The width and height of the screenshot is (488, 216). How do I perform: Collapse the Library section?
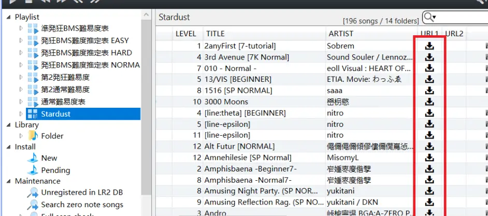[8, 125]
